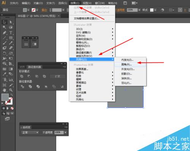Screen dimensions: 190x151
Task: Choose 效果画廊... entry
Action: point(92,69)
